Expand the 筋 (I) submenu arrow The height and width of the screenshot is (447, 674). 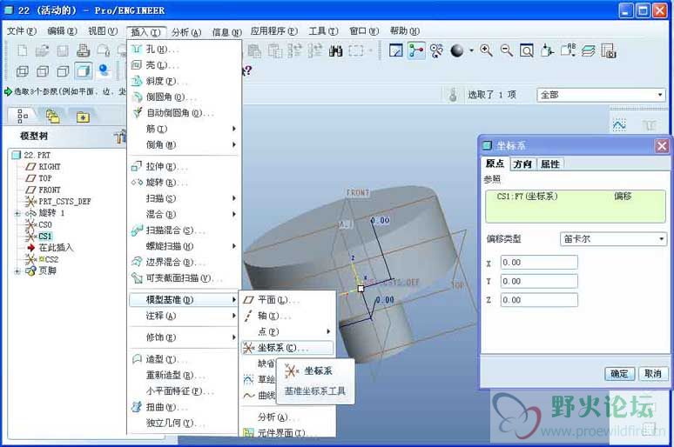(234, 129)
